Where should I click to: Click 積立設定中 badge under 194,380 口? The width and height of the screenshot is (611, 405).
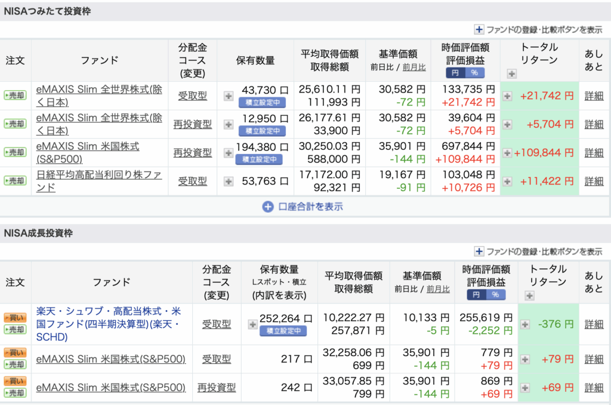[259, 159]
